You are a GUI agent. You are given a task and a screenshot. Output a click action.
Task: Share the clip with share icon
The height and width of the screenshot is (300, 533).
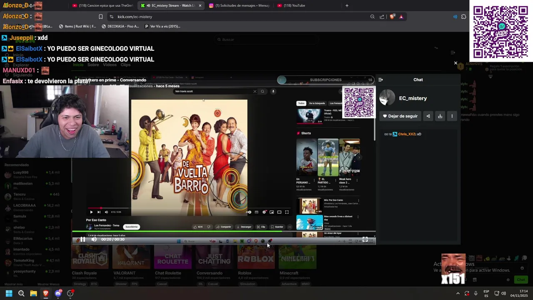click(428, 116)
